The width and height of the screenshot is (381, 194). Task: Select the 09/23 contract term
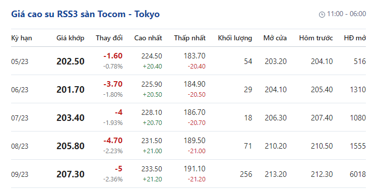20,174
